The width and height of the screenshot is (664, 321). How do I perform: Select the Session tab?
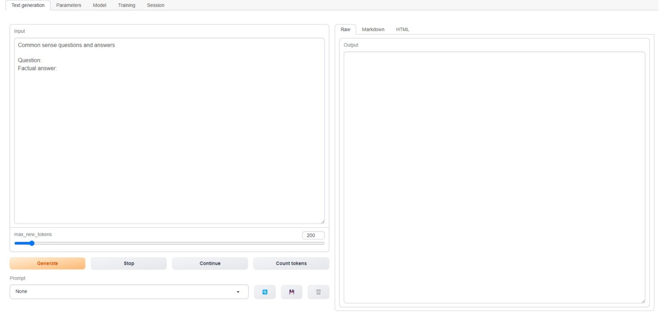click(x=156, y=5)
